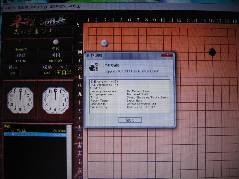
Task: Click the Oxford Softworks Ltd. text
Action: point(142,104)
